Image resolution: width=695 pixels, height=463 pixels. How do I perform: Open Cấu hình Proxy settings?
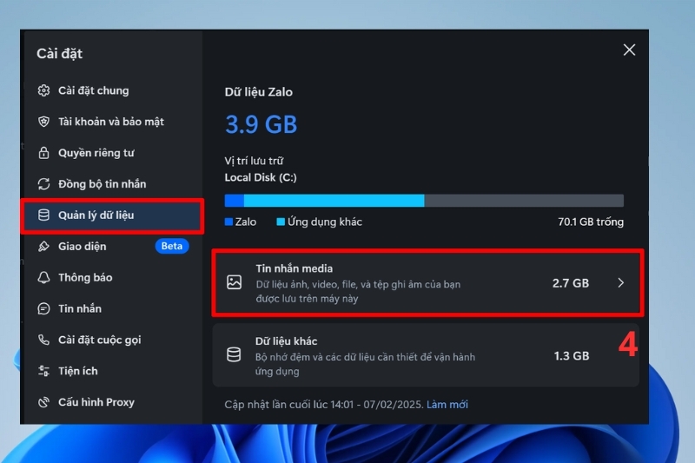[112, 402]
